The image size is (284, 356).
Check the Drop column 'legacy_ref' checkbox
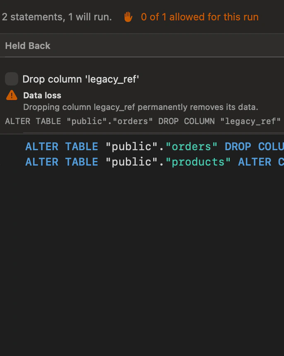coord(12,79)
